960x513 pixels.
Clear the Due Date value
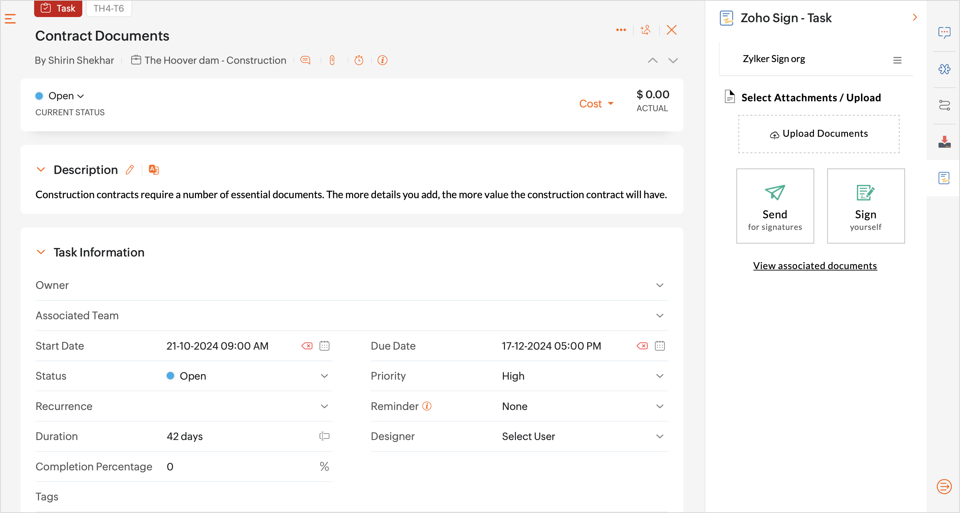[642, 346]
